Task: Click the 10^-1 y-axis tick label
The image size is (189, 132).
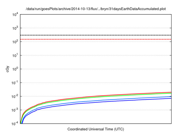Action: 15,83
